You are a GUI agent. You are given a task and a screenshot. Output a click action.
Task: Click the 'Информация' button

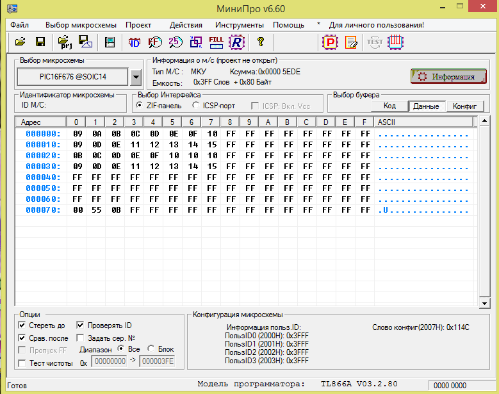tap(448, 76)
